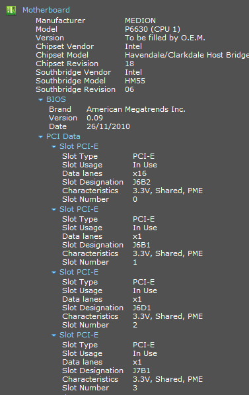Click Slot PCI-E heading above J6B2 details

click(79, 146)
